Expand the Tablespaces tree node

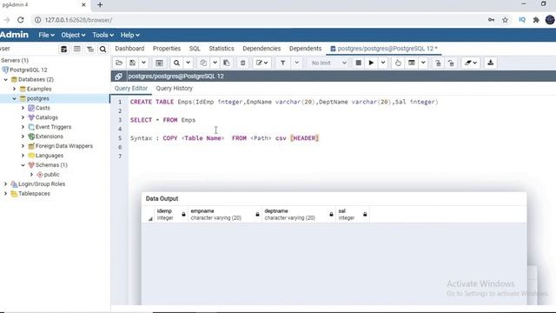click(x=6, y=194)
